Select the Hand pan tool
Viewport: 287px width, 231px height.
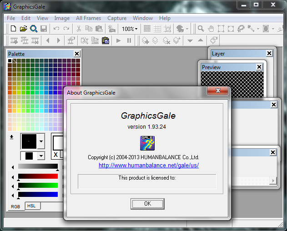tap(211, 29)
